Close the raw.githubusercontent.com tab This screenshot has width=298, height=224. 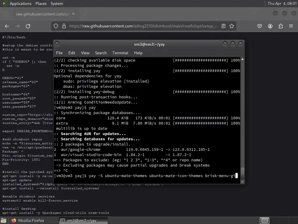73,14
